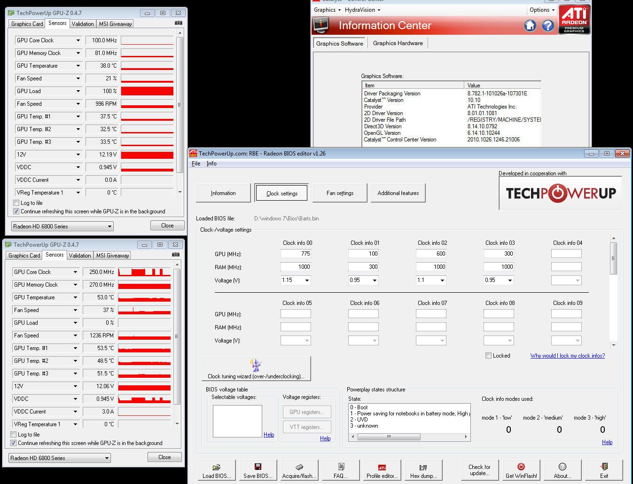This screenshot has width=633, height=484.
Task: Click Clock info 02 GPU MHz field
Action: [x=431, y=254]
